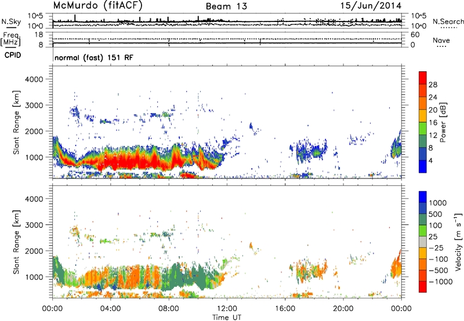Click the 20:00 time tick label
This screenshot has width=464, height=321.
tap(343, 309)
